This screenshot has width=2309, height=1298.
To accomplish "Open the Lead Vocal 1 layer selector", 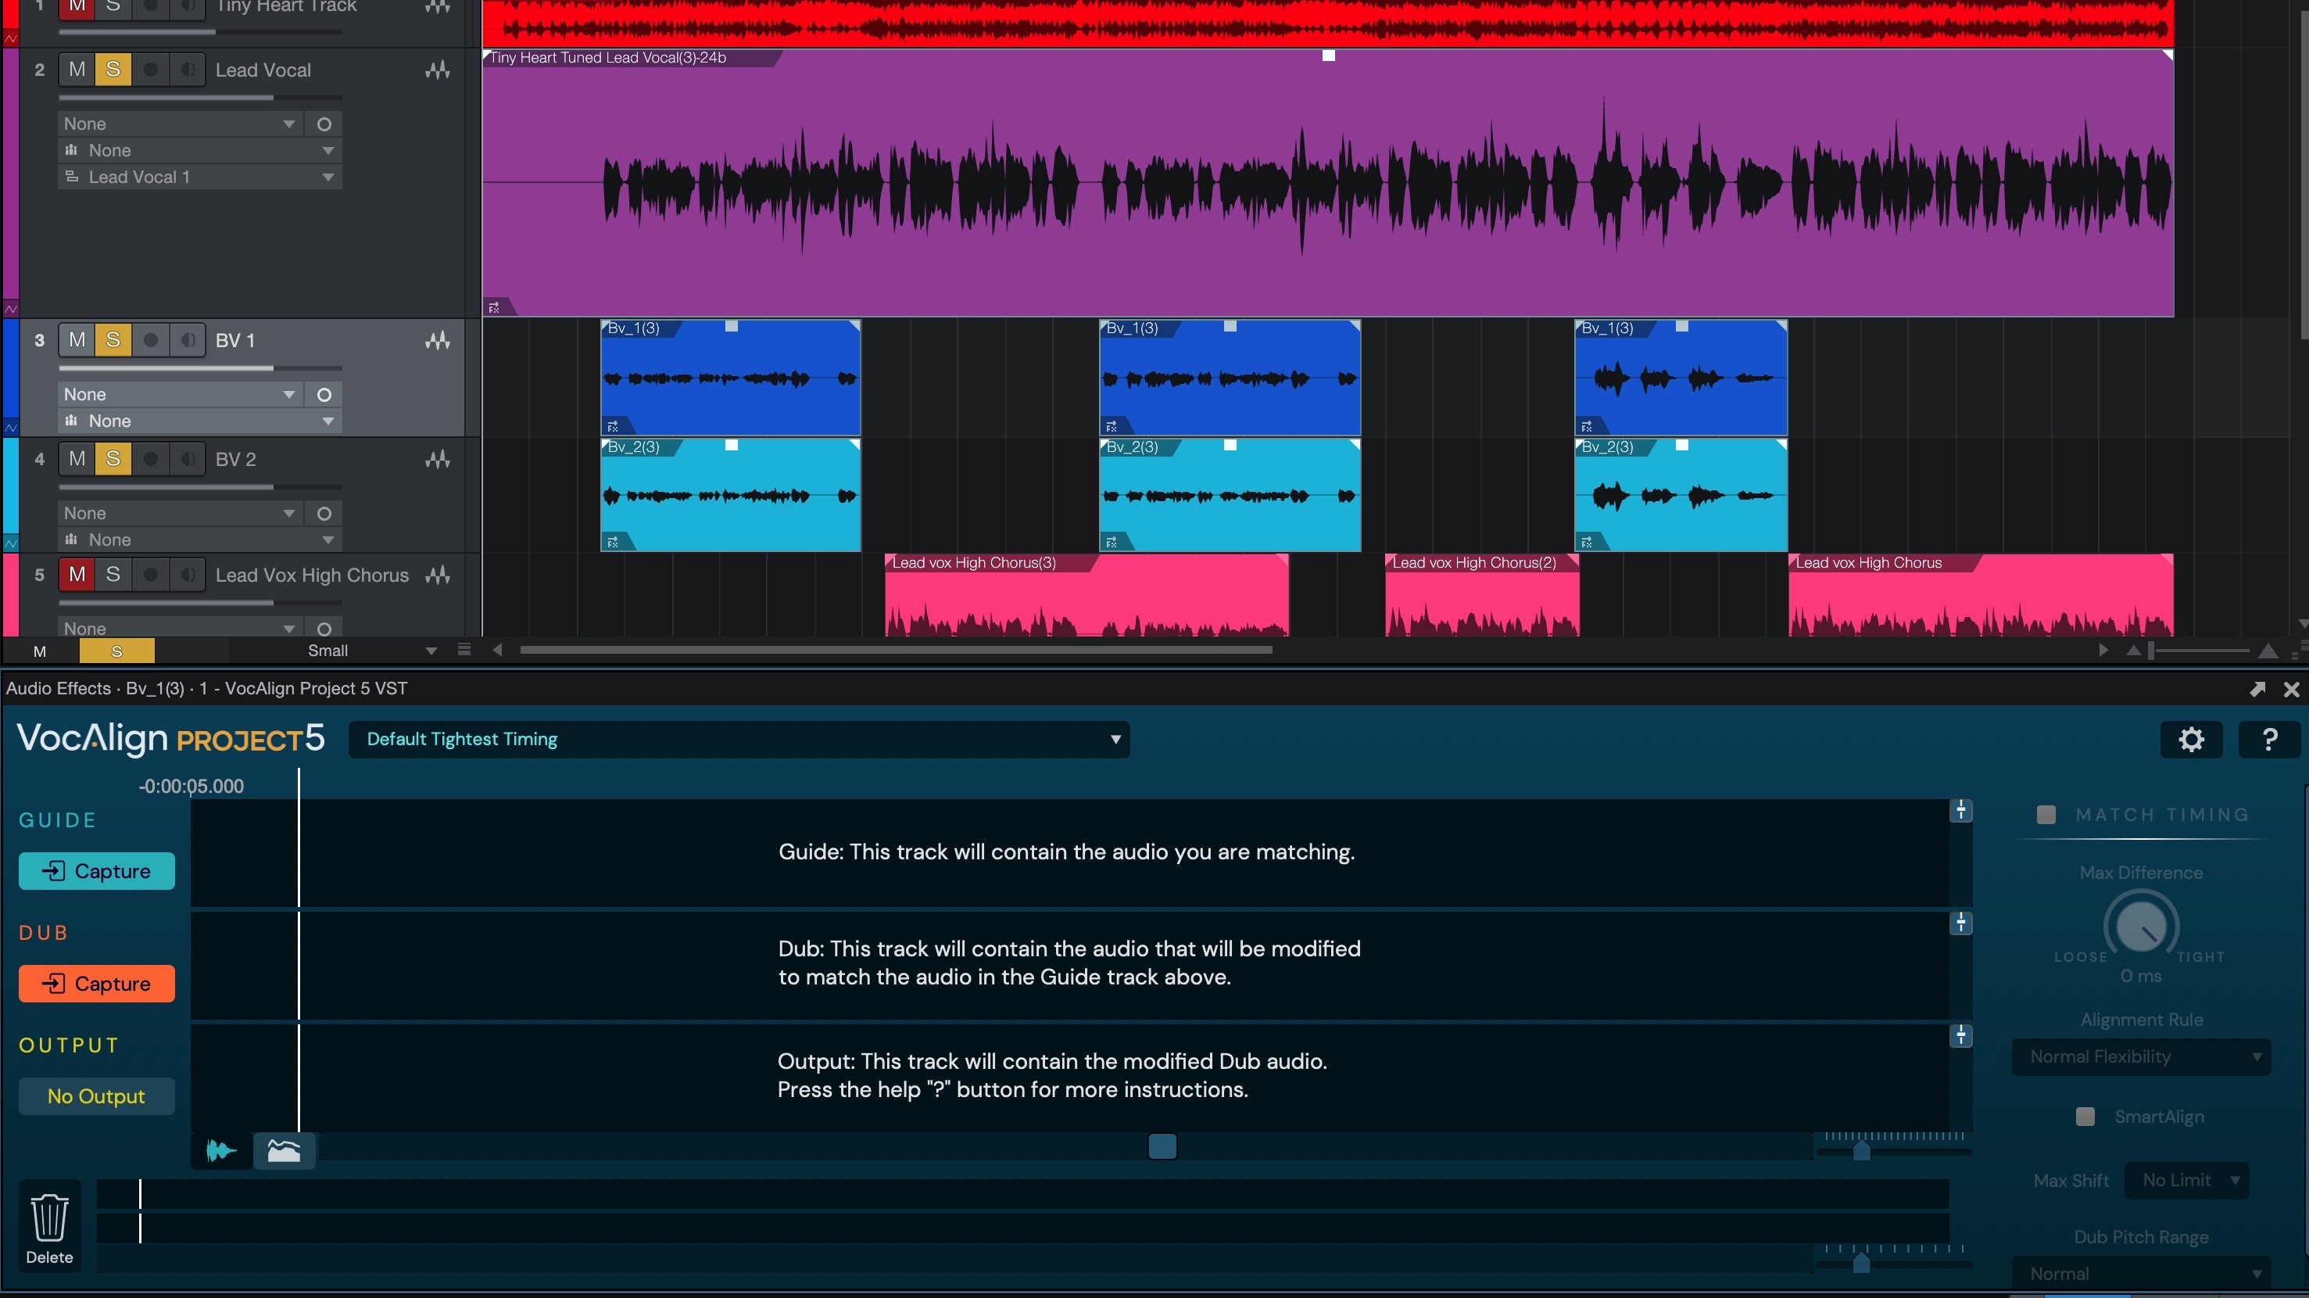I will [x=199, y=177].
